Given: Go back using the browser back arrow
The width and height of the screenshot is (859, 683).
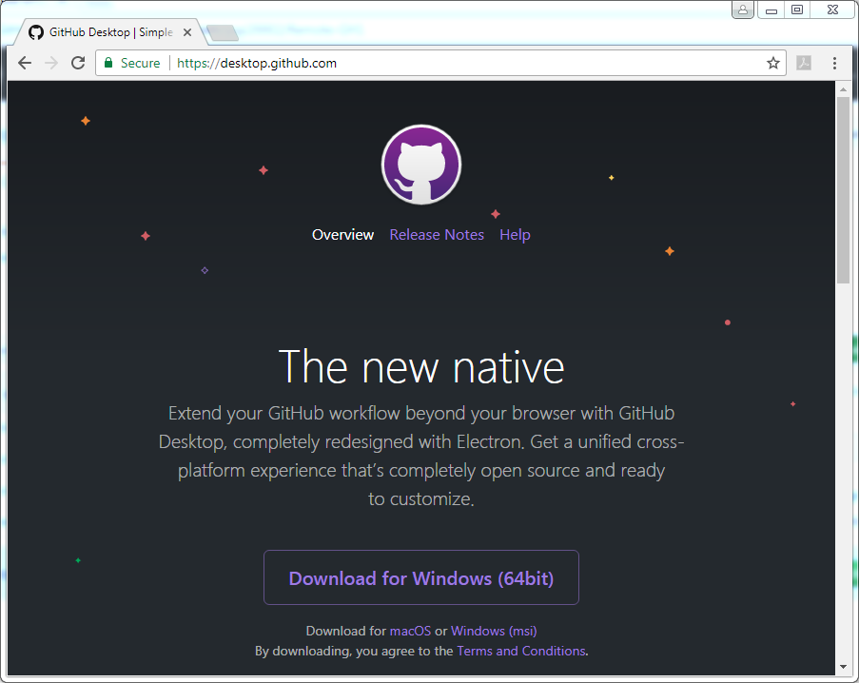Looking at the screenshot, I should [25, 63].
